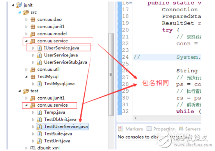The width and height of the screenshot is (215, 151).
Task: Collapse the method at line 16
Action: (131, 2)
